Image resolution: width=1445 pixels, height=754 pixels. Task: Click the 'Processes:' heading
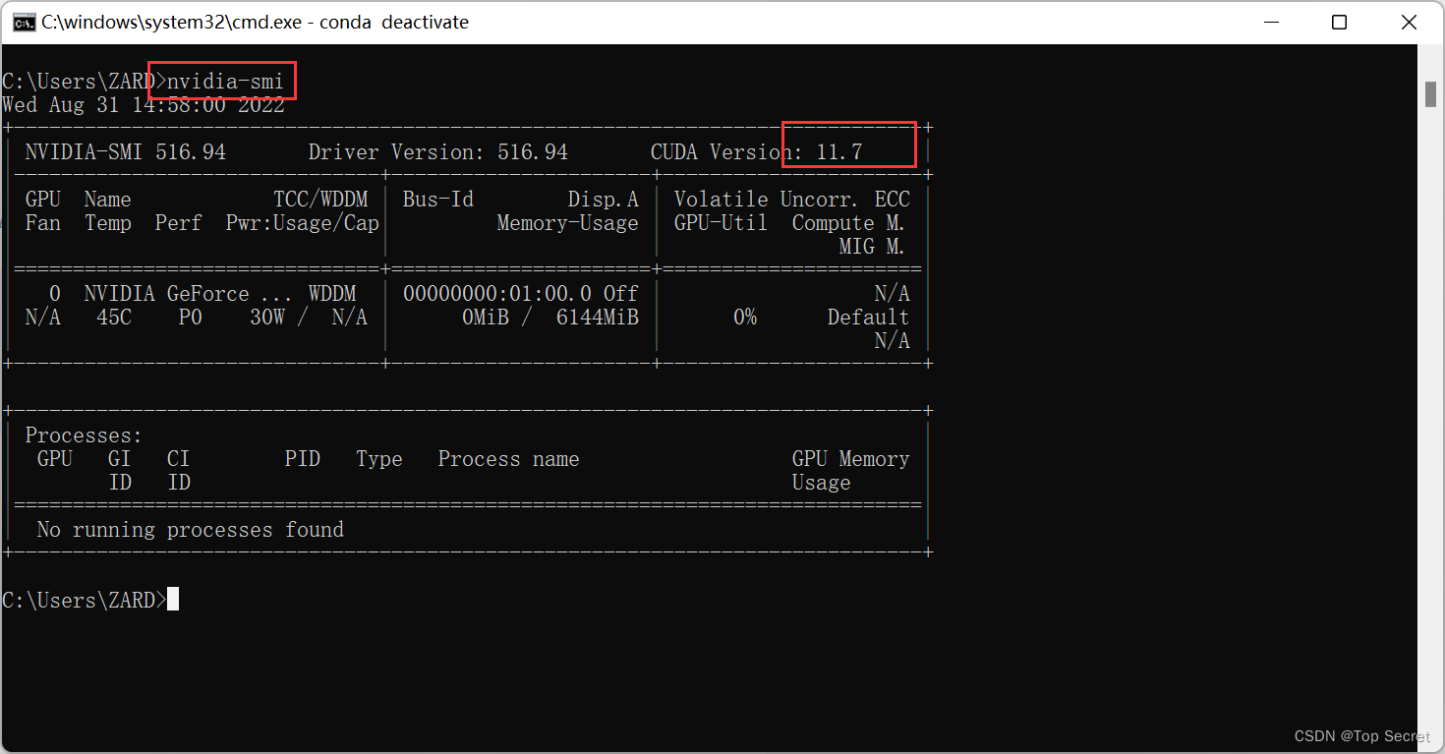[84, 435]
